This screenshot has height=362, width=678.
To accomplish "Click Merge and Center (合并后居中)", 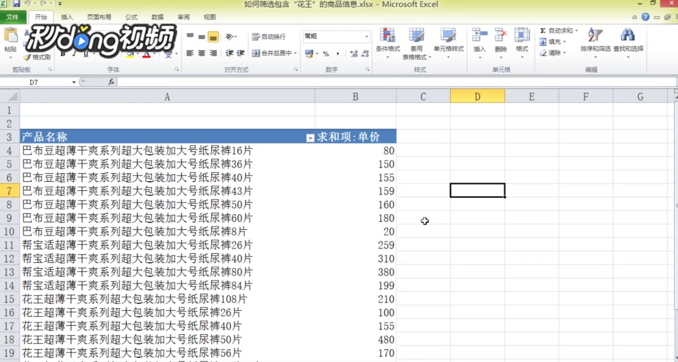I will click(272, 53).
